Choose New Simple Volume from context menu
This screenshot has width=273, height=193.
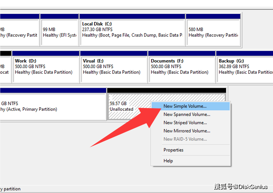(190, 106)
